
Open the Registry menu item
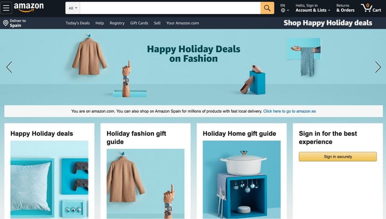[x=117, y=23]
